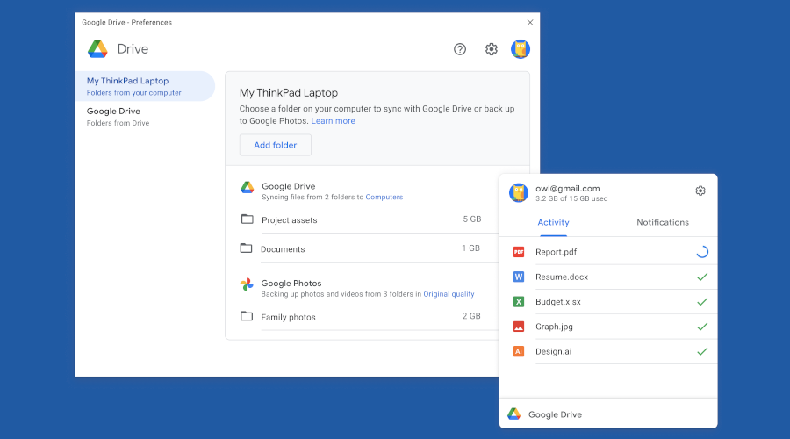Click the owl profile avatar in header

click(521, 49)
